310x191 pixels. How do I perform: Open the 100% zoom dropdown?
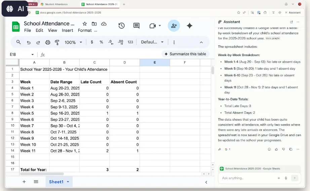pos(73,42)
